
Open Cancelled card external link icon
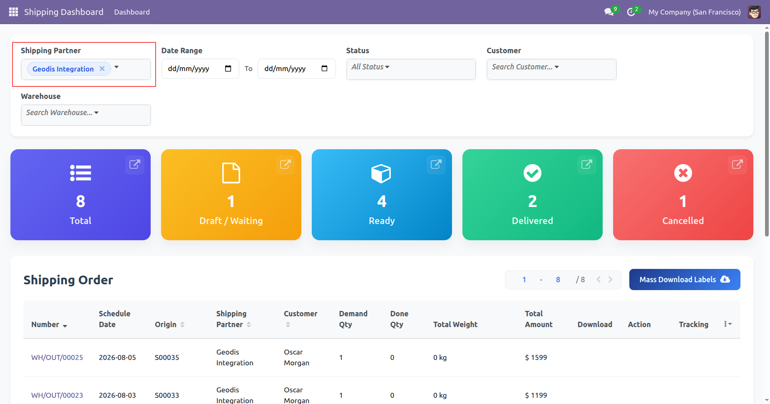coord(737,164)
